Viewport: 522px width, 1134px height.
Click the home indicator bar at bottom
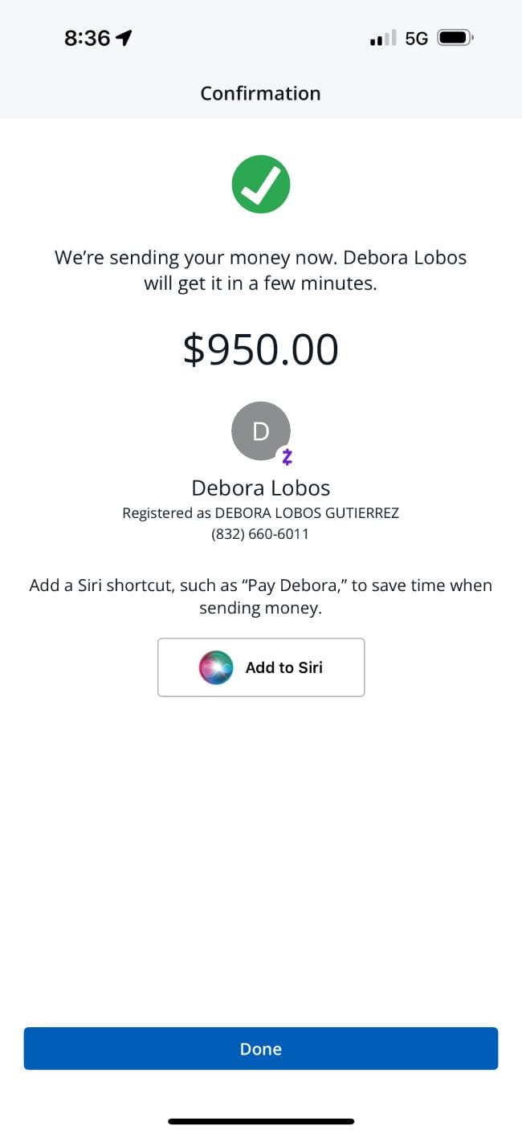coord(261,1120)
